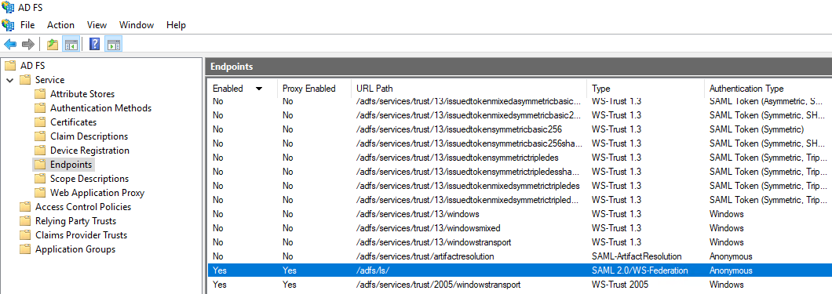The image size is (832, 294).
Task: Select the /adfs/ls/ endpoint row
Action: [x=520, y=270]
